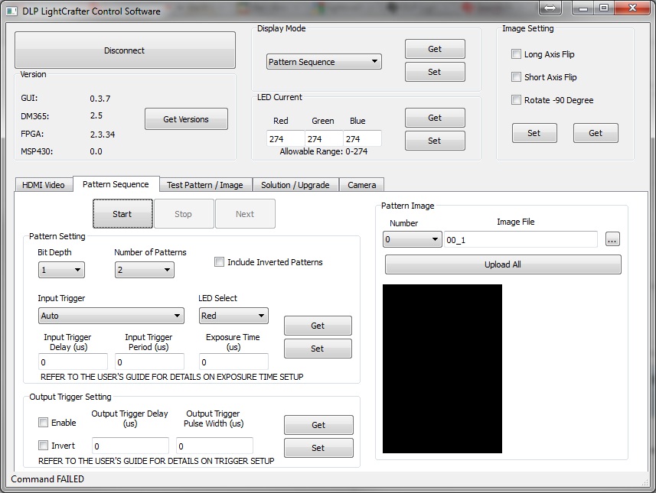Switch to the HDMI Video tab
The width and height of the screenshot is (656, 493).
44,185
